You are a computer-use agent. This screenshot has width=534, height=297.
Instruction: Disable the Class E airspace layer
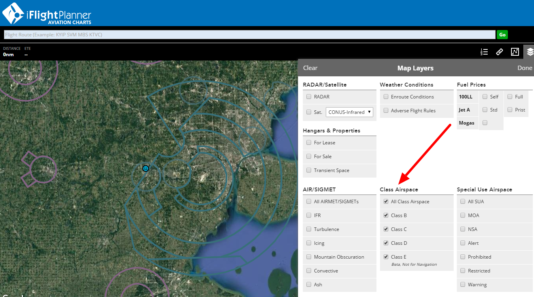(x=386, y=257)
